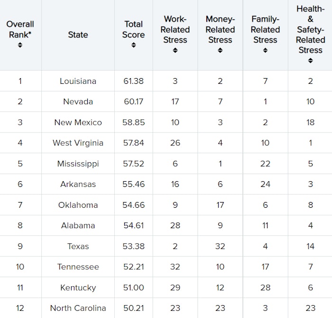Click Money-Related Stress sort arrows
Image resolution: width=332 pixels, height=318 pixels.
point(220,51)
